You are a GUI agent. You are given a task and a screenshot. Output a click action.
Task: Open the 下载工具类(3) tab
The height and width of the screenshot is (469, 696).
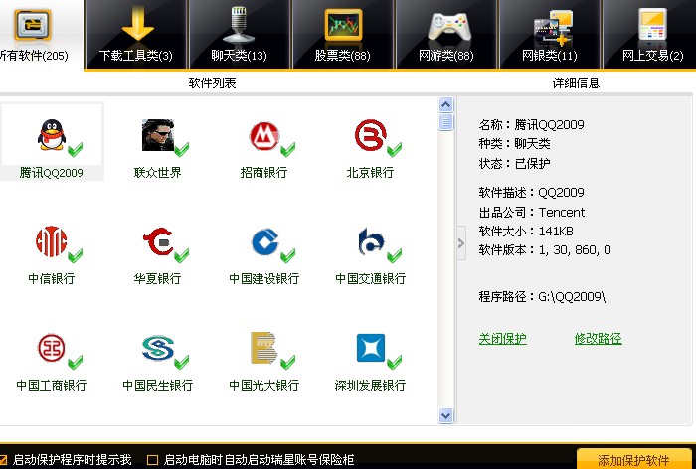[136, 35]
